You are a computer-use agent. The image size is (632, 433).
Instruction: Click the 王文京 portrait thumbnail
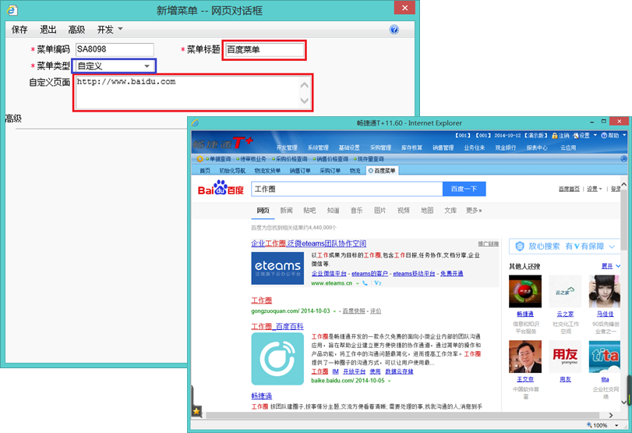coord(524,357)
